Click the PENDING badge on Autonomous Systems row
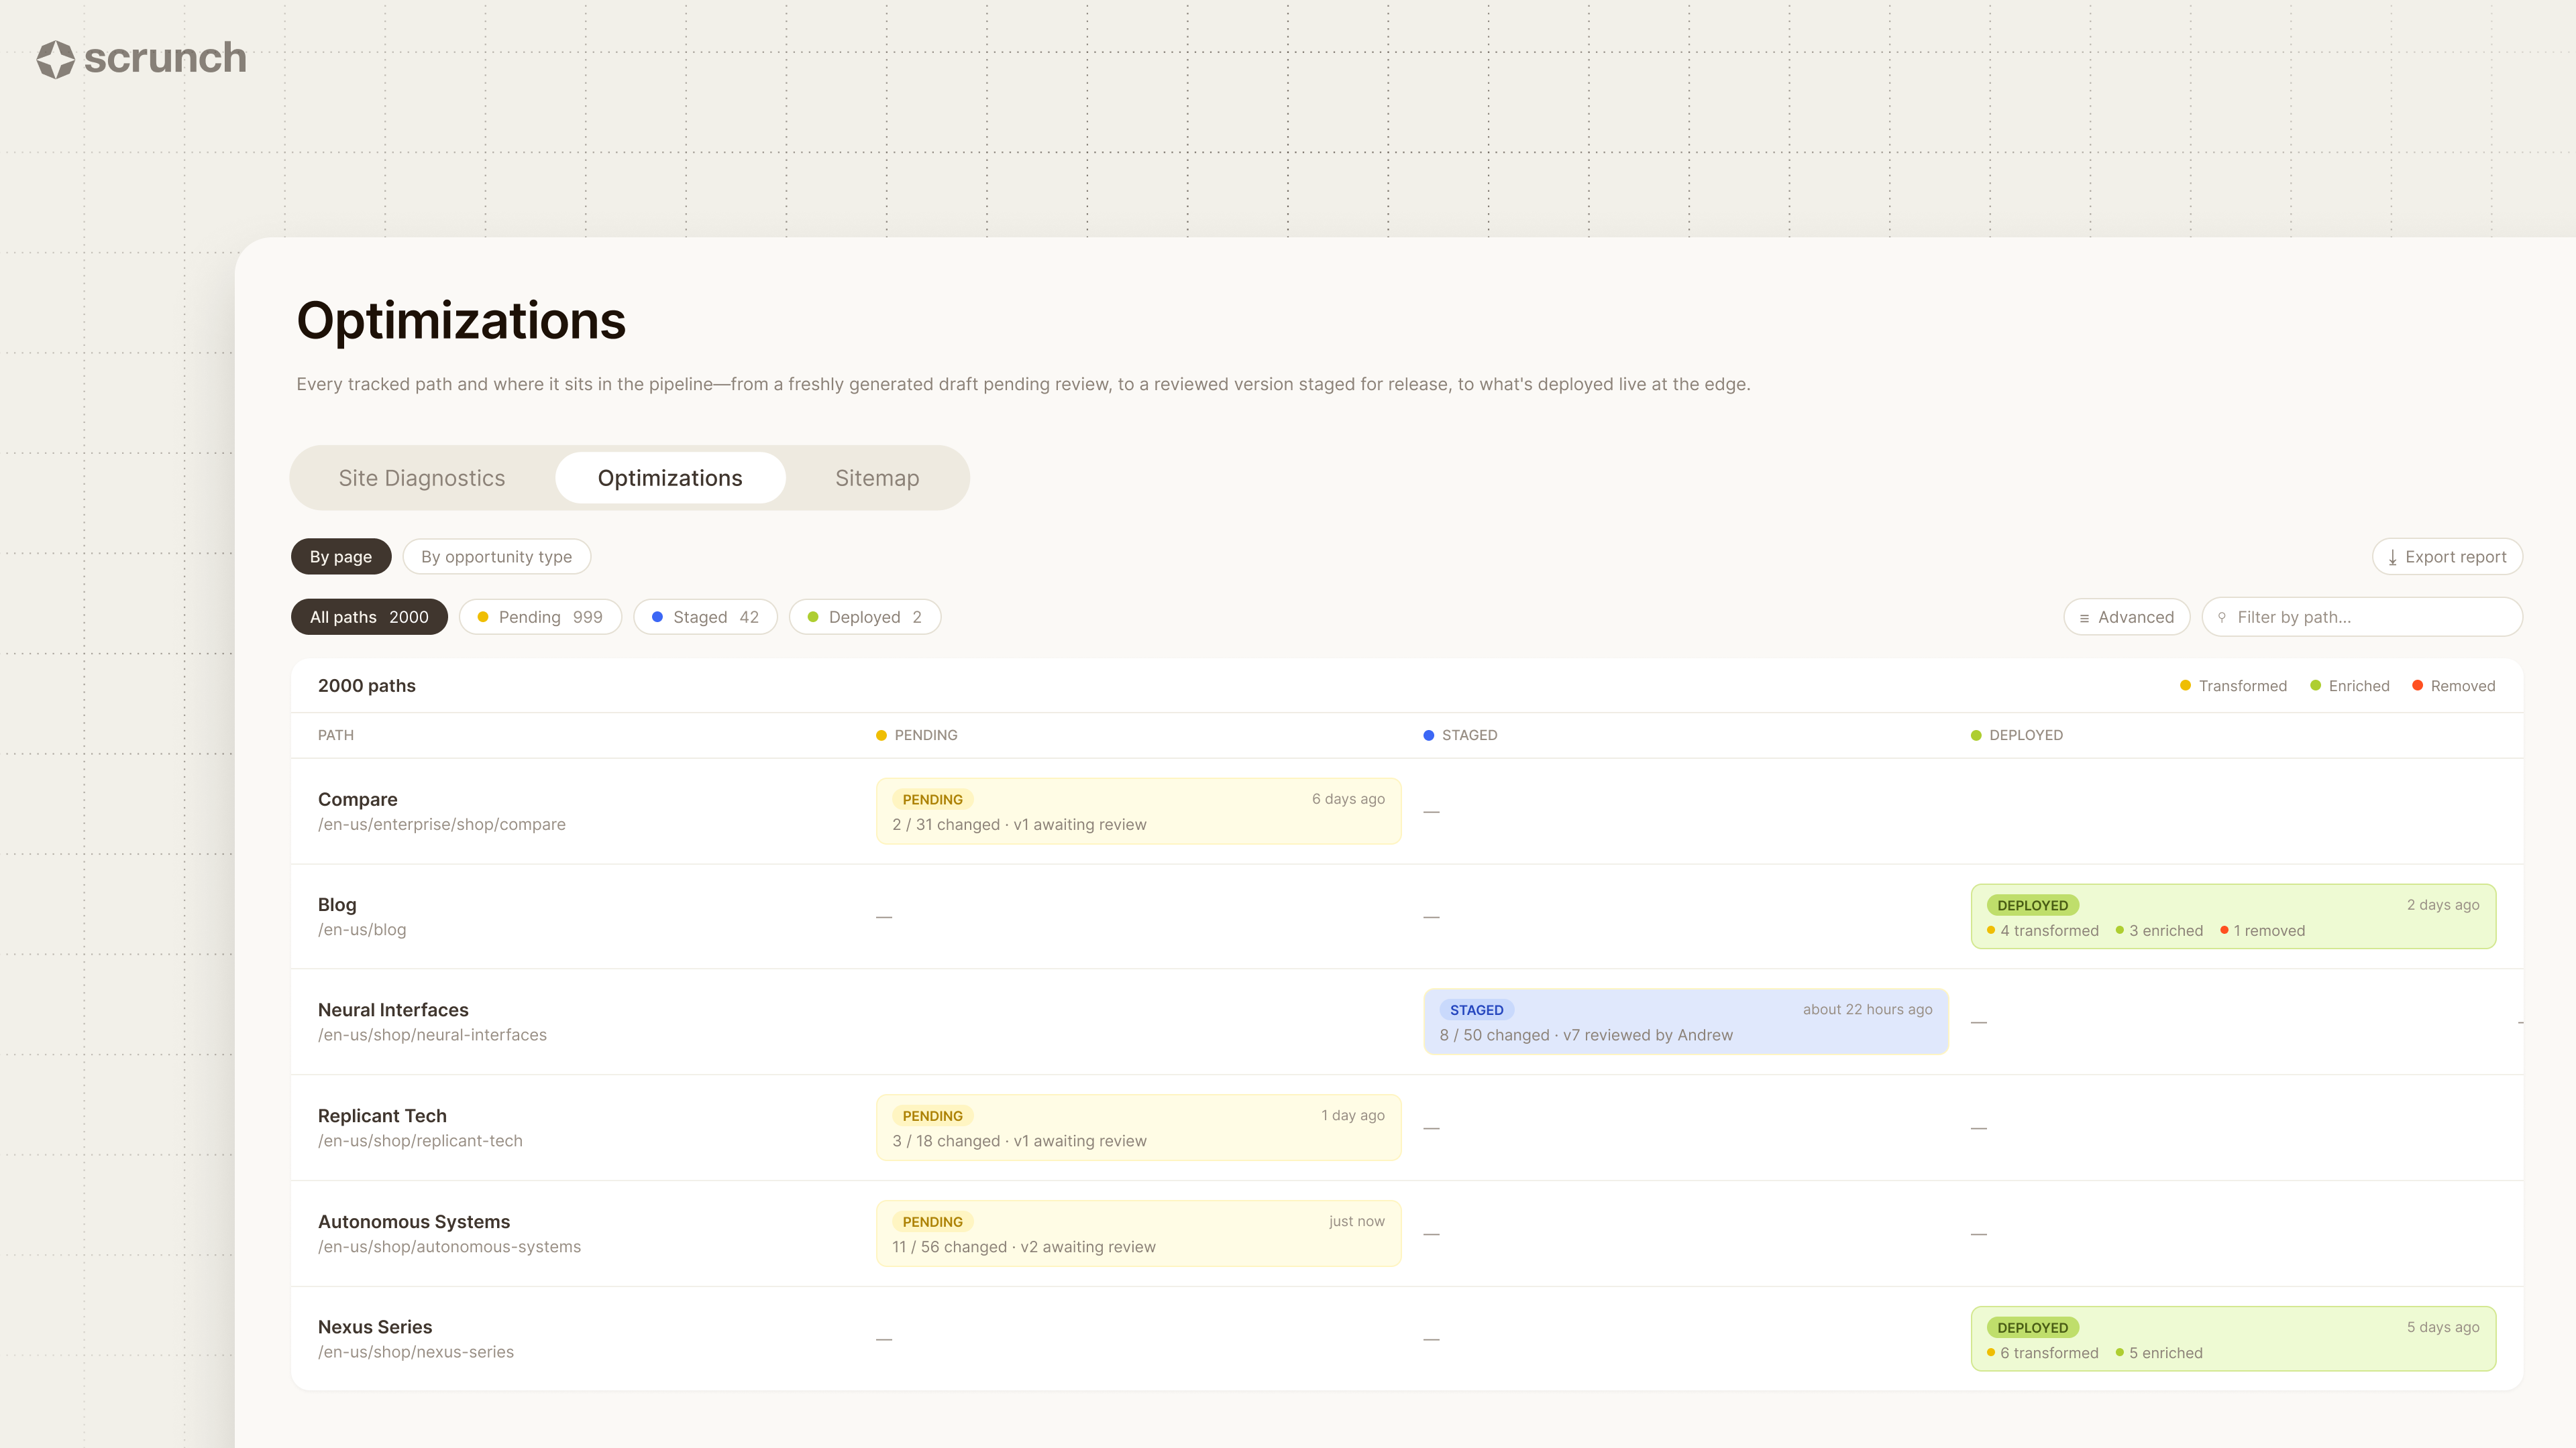The width and height of the screenshot is (2576, 1448). [932, 1222]
